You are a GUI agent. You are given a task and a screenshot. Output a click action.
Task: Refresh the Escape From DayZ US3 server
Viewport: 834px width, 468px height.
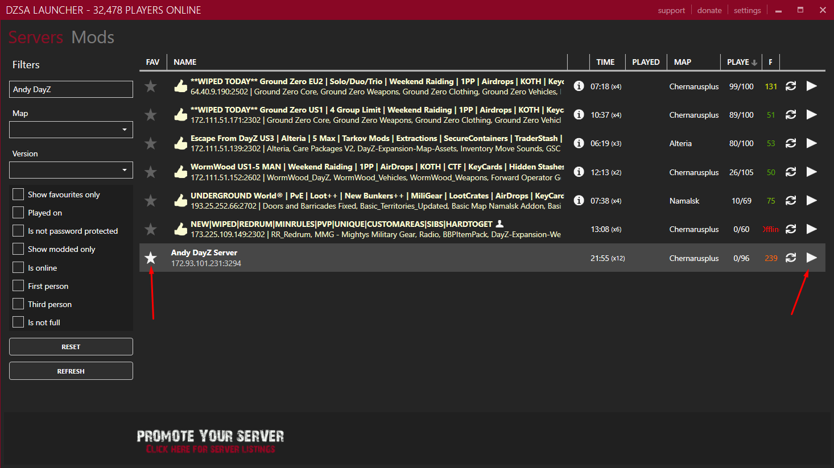click(791, 143)
